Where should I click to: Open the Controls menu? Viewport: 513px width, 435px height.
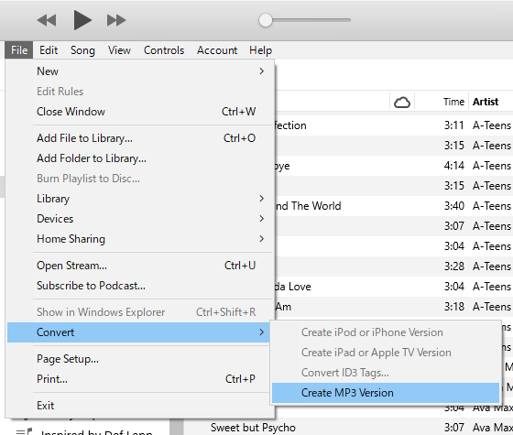[164, 50]
